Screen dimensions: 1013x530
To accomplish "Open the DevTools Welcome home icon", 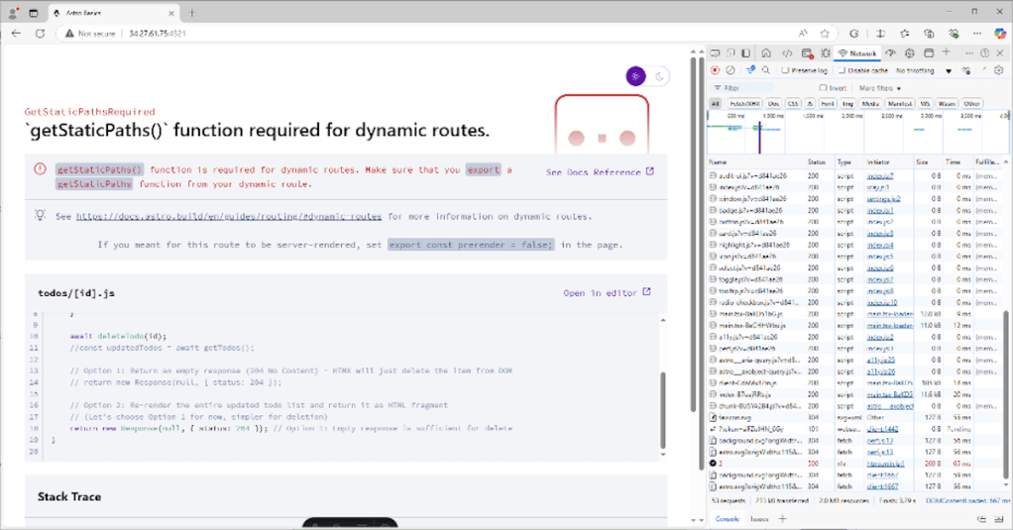I will pyautogui.click(x=765, y=53).
